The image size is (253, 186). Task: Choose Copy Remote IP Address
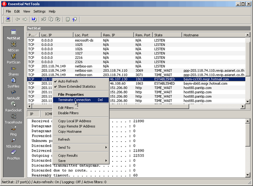81,126
